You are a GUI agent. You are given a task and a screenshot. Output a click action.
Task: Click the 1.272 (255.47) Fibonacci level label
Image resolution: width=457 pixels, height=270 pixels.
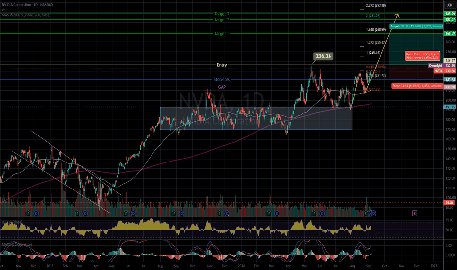376,43
